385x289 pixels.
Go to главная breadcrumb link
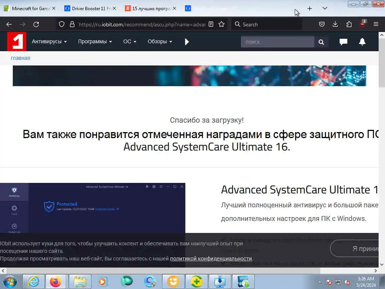pyautogui.click(x=21, y=58)
